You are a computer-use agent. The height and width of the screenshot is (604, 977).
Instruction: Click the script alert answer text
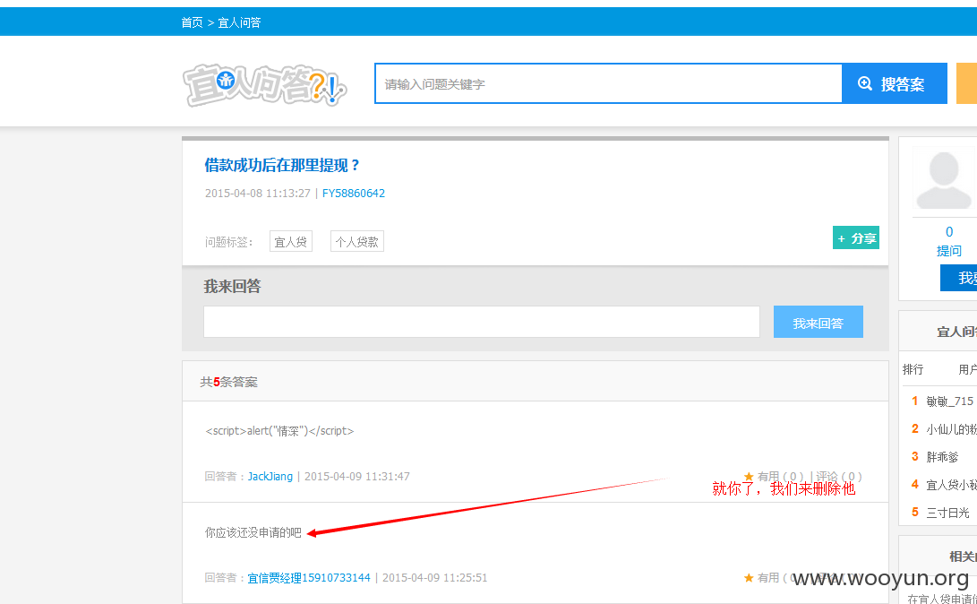pyautogui.click(x=279, y=431)
